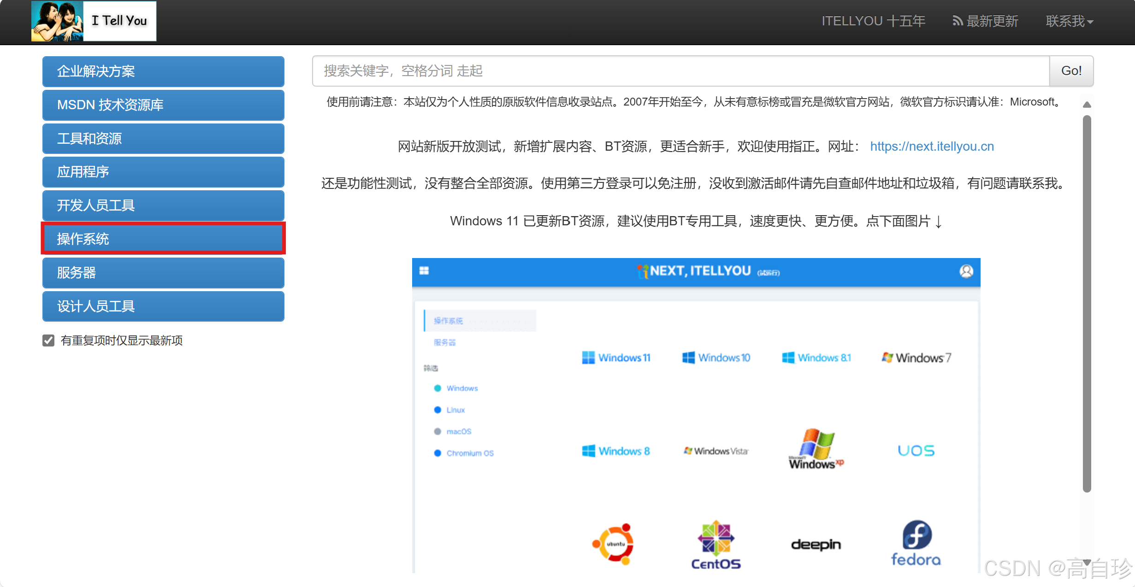Click the Windows XP logo in preview
This screenshot has width=1135, height=587.
pyautogui.click(x=816, y=449)
